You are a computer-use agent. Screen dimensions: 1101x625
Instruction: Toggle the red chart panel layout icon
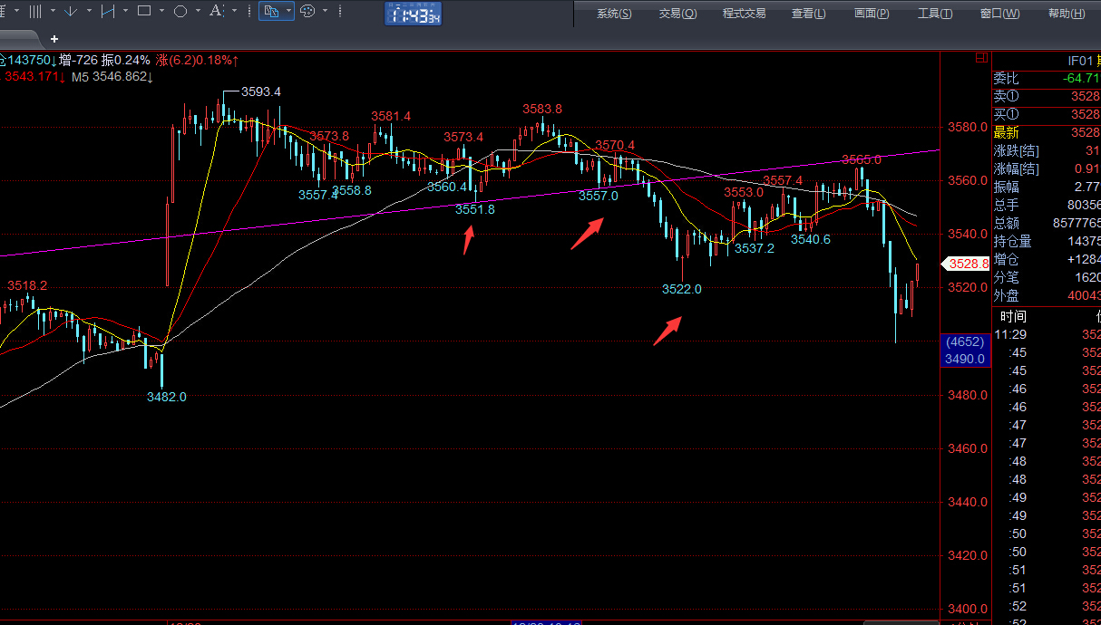[x=980, y=58]
